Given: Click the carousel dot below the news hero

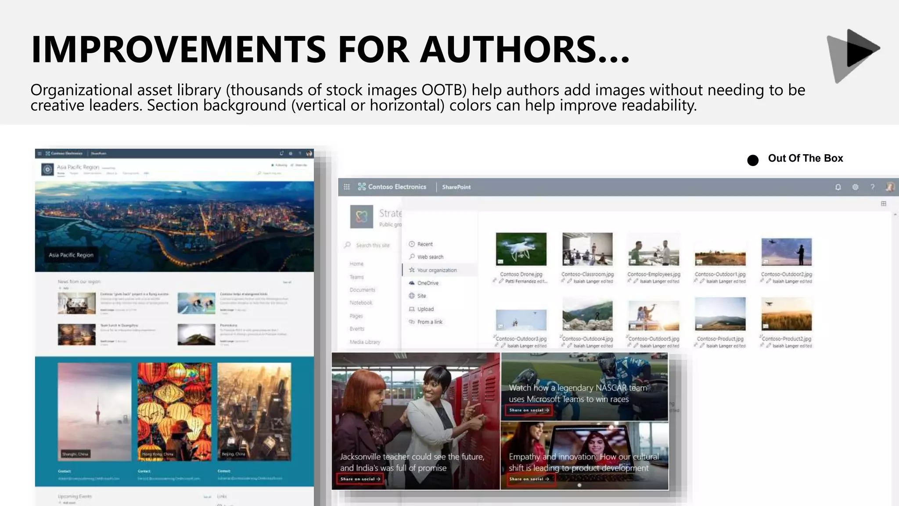Looking at the screenshot, I should [579, 485].
